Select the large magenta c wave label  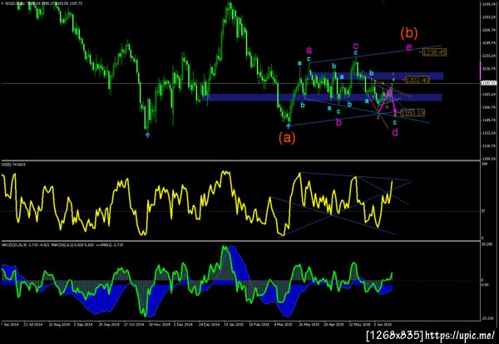(x=356, y=47)
